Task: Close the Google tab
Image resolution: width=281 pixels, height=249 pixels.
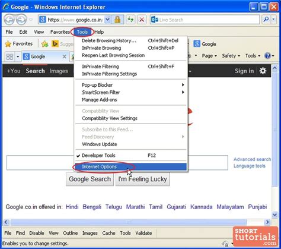Action: pos(64,56)
